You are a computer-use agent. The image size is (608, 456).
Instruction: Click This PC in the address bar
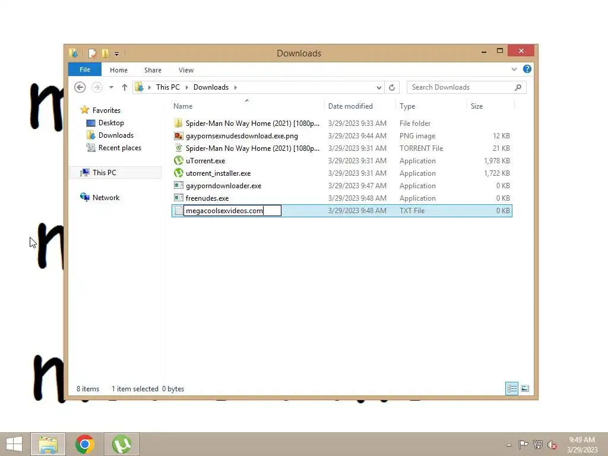point(168,87)
